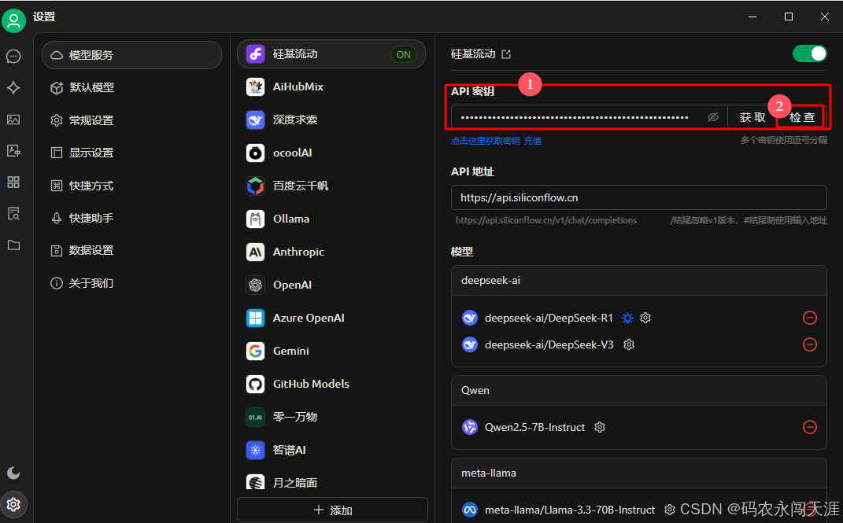Viewport: 843px width, 523px height.
Task: Open 快捷方式 settings menu
Action: [x=131, y=186]
